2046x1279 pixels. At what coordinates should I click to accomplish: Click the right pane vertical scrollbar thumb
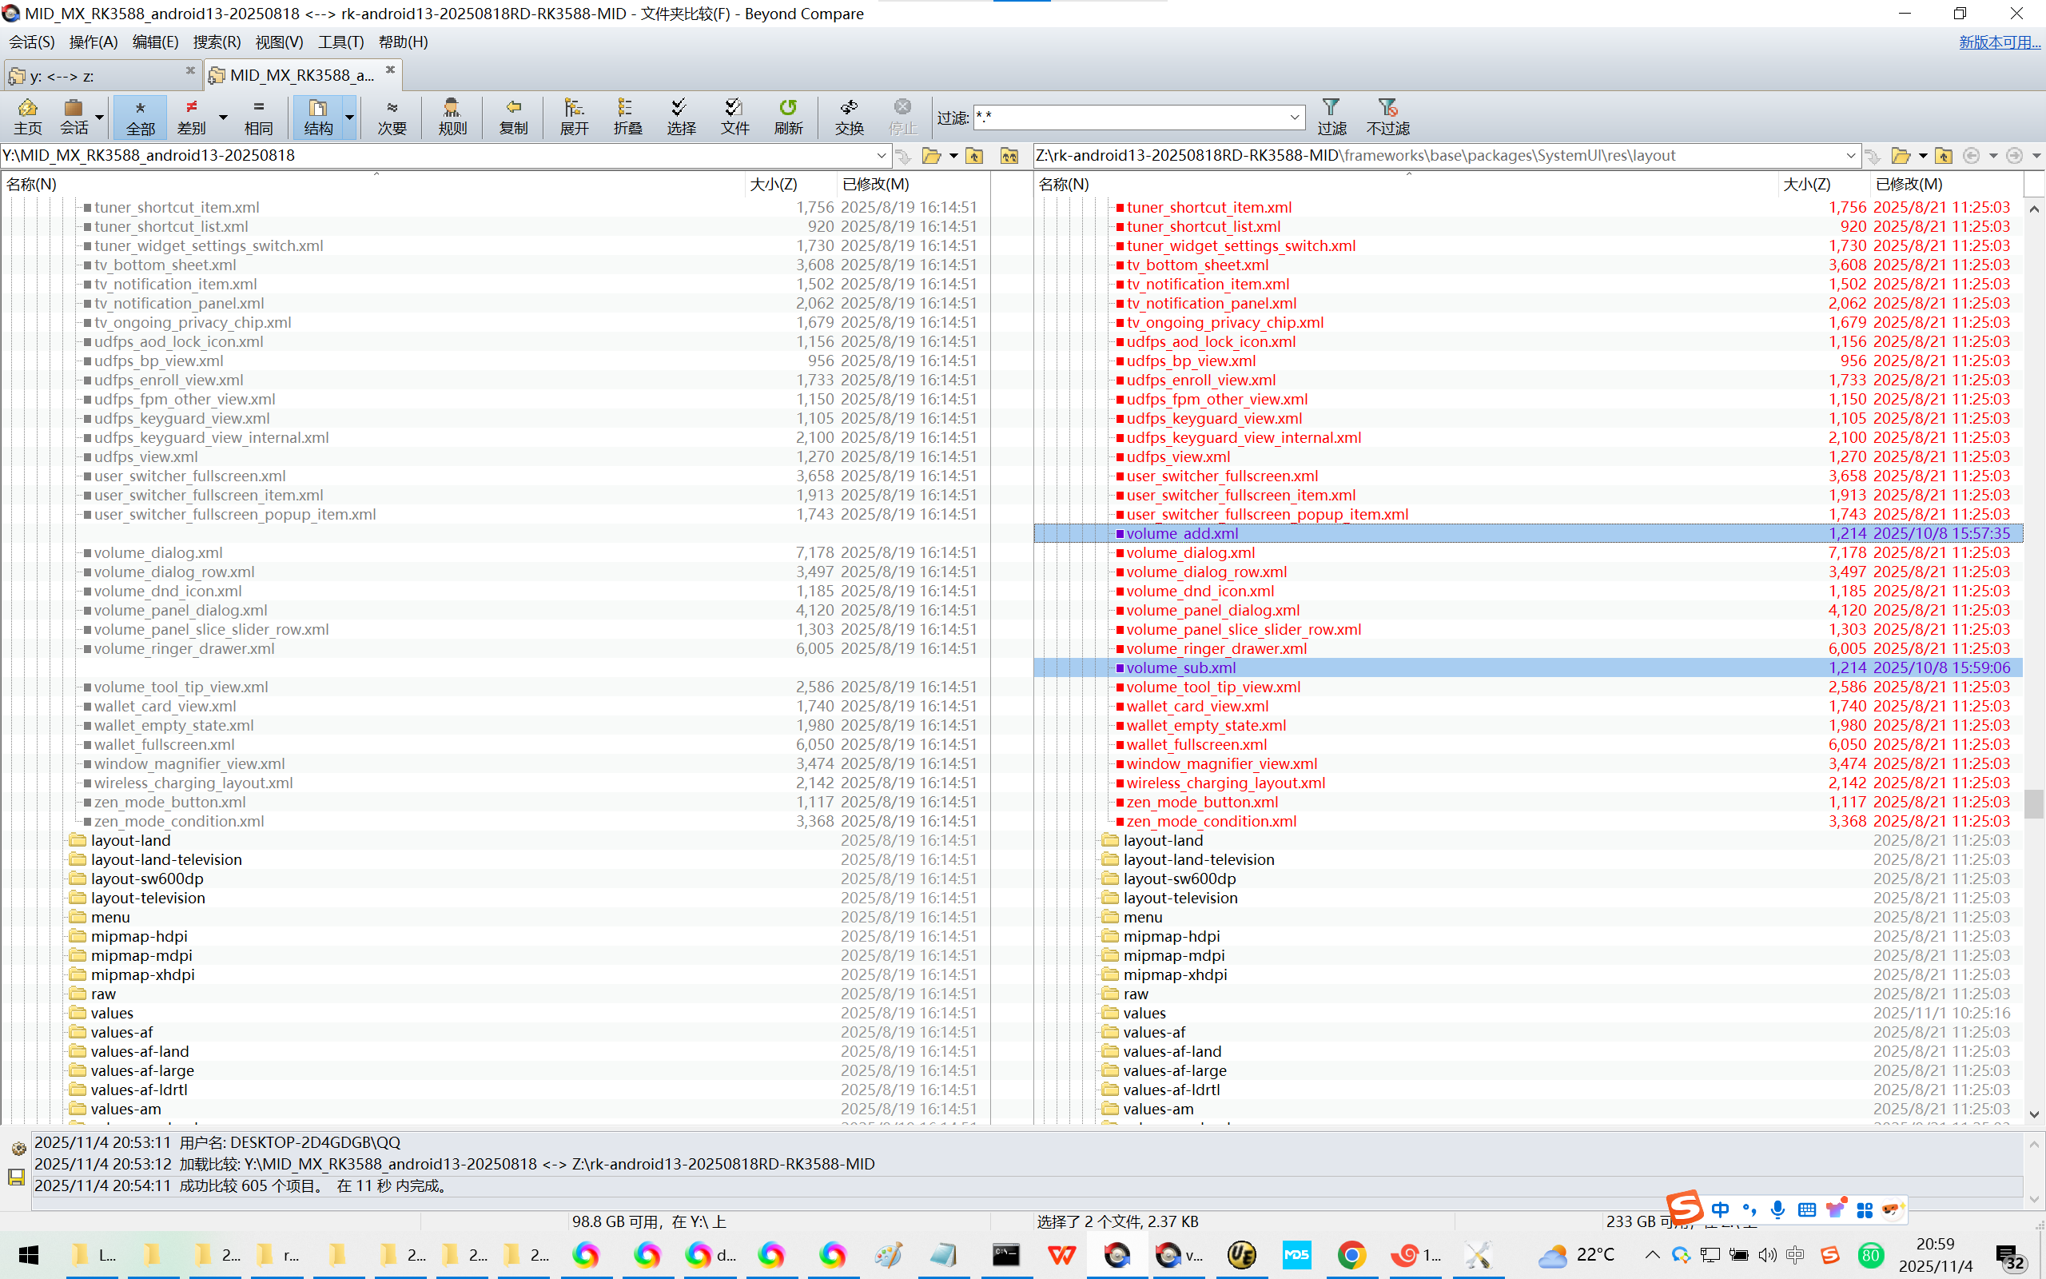click(2033, 803)
